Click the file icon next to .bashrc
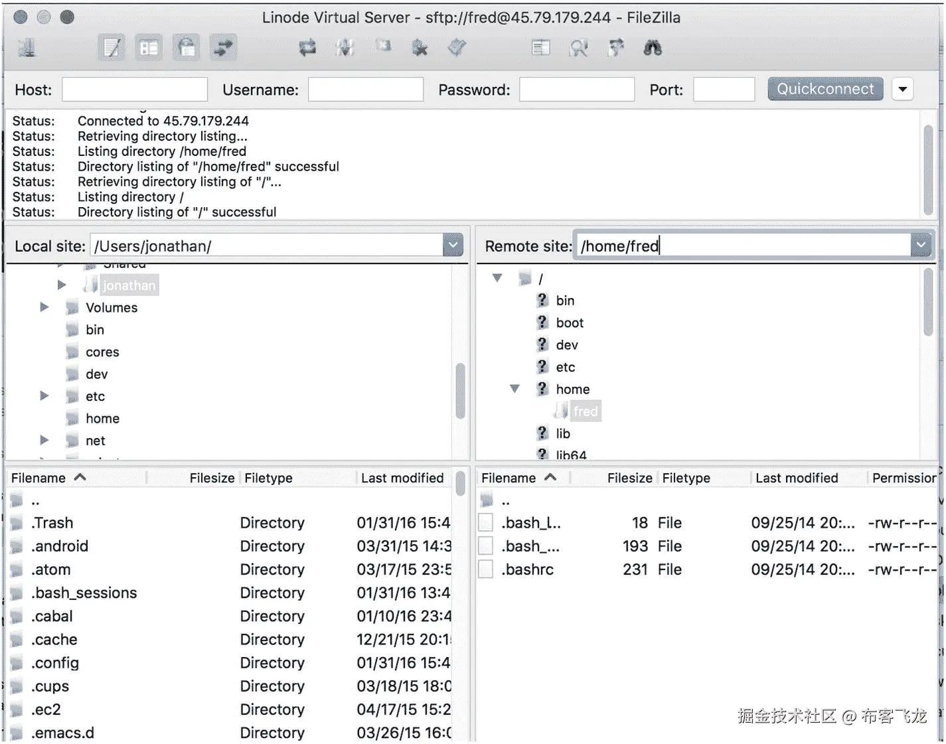This screenshot has width=946, height=744. tap(486, 569)
